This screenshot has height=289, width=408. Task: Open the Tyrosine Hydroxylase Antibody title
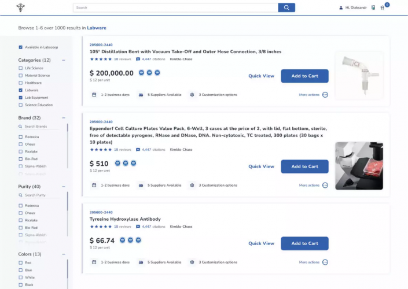[125, 219]
